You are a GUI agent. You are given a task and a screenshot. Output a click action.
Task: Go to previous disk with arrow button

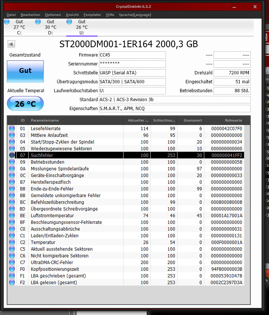point(11,44)
